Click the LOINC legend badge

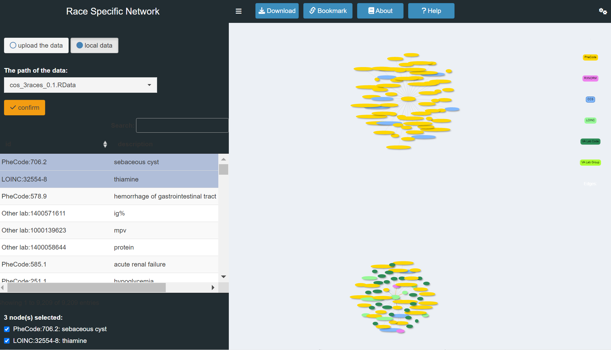pos(590,120)
